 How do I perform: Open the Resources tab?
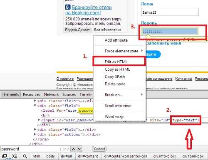pyautogui.click(x=32, y=95)
